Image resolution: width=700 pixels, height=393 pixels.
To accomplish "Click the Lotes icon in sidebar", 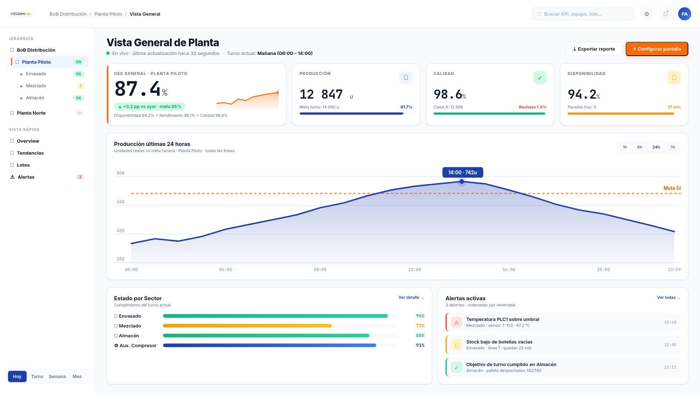I will (12, 165).
